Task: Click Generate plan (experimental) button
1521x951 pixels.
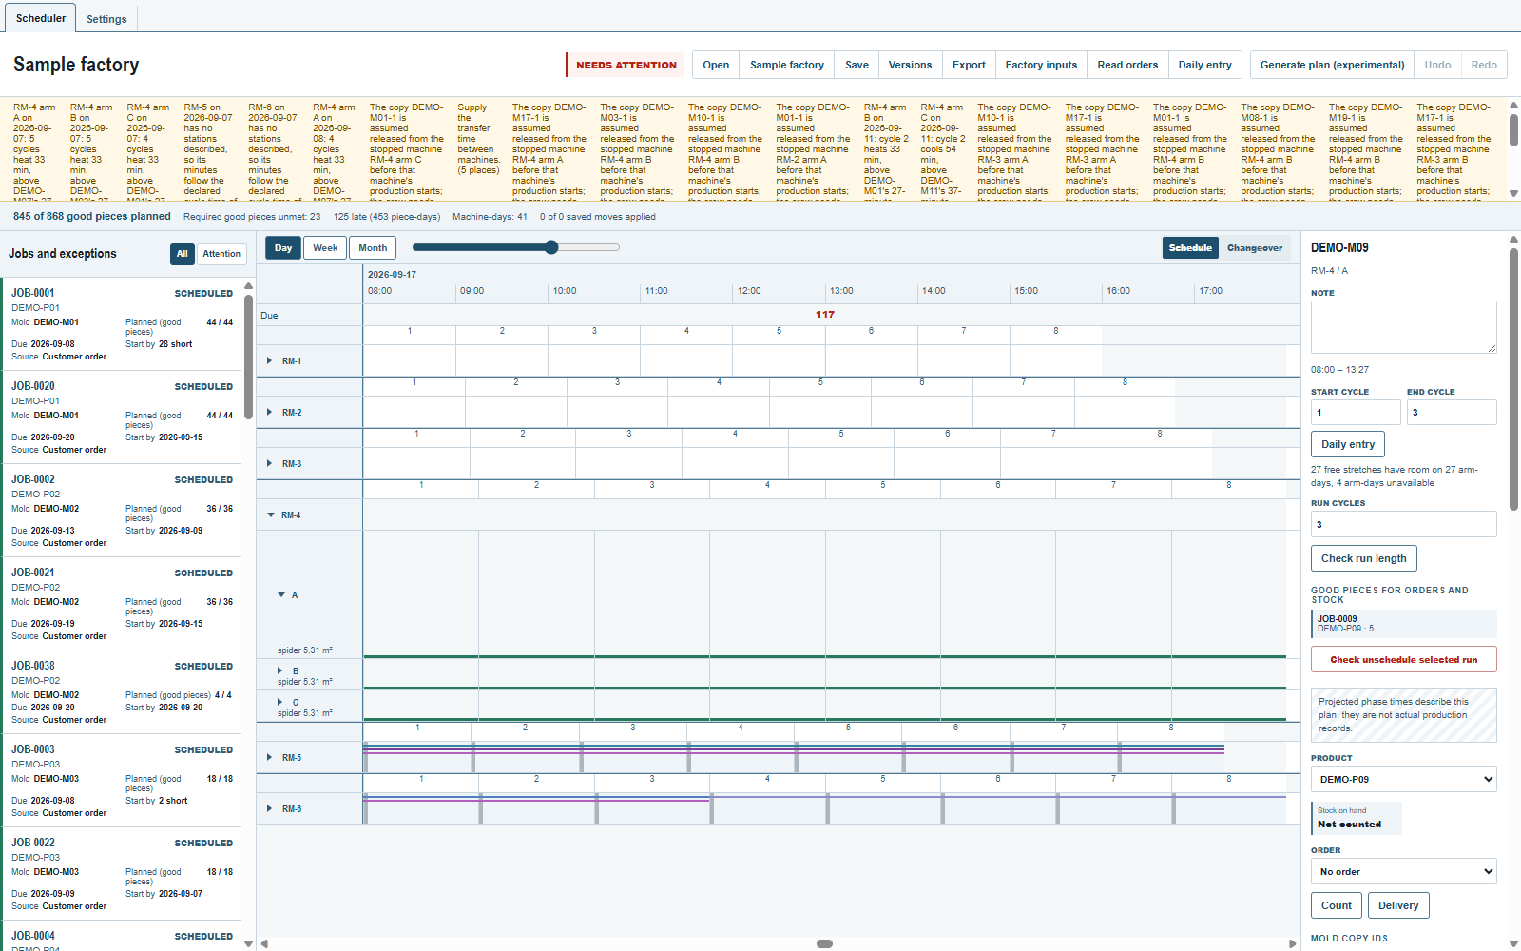Action: click(x=1332, y=65)
